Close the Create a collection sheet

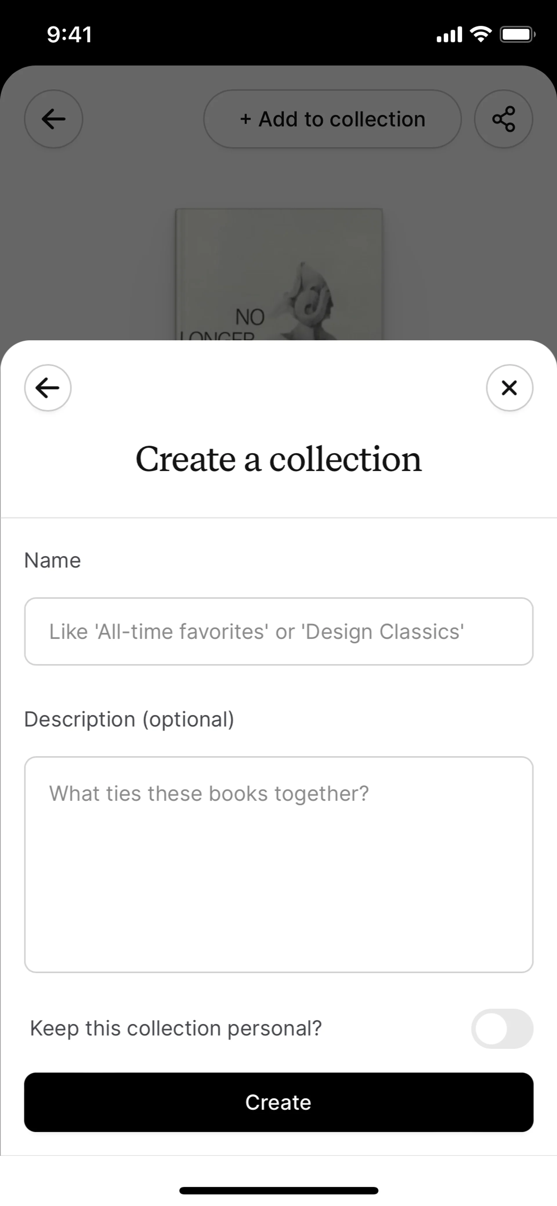coord(509,388)
